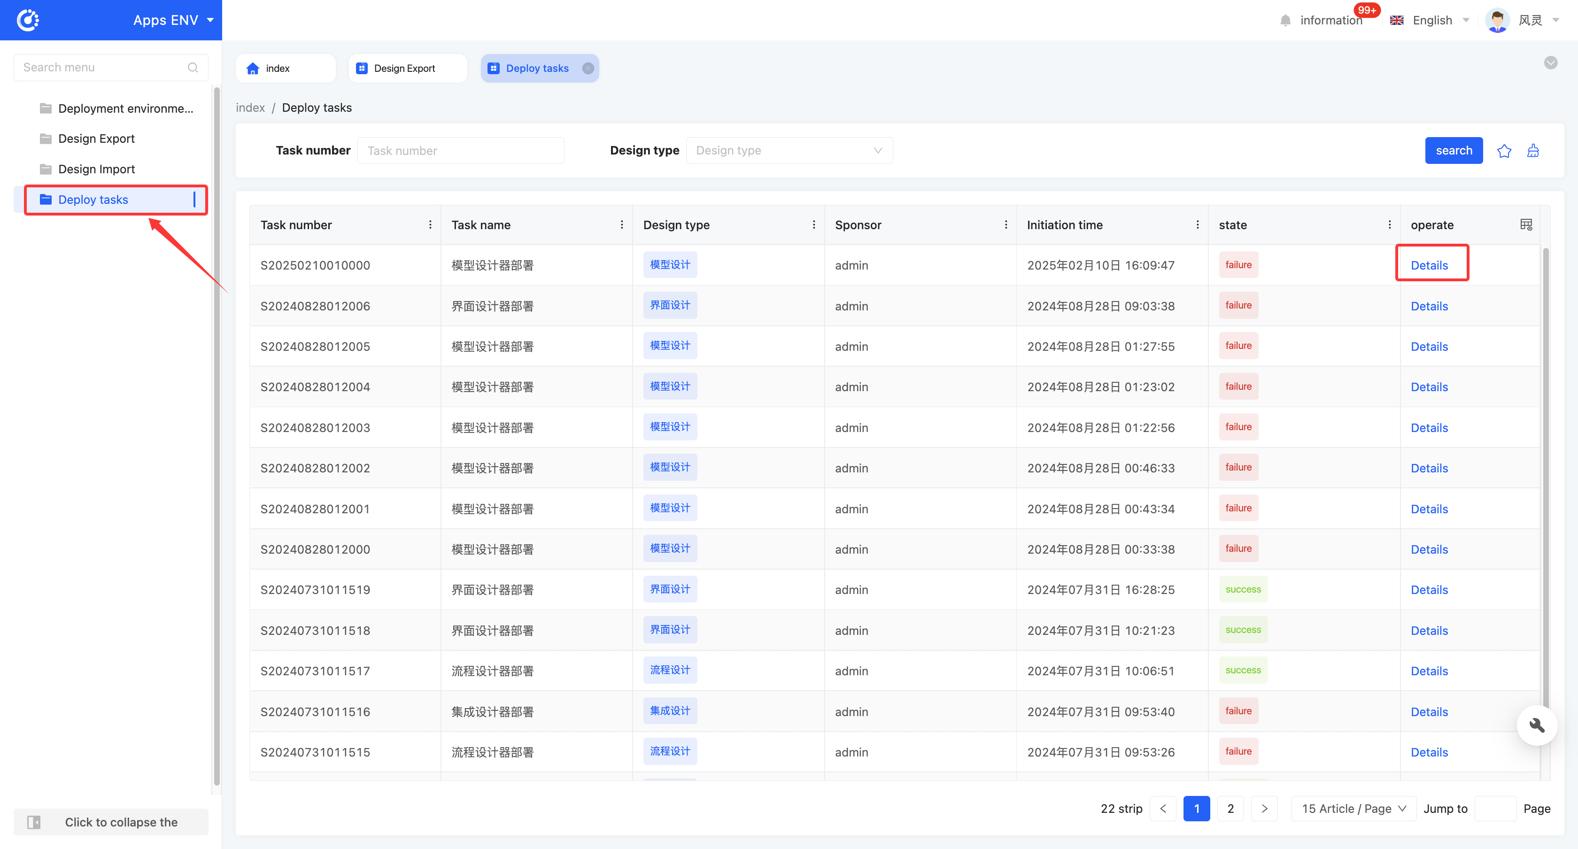Click the search menu magnifier icon
This screenshot has height=849, width=1578.
[193, 67]
